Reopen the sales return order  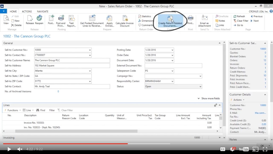pyautogui.click(x=39, y=20)
